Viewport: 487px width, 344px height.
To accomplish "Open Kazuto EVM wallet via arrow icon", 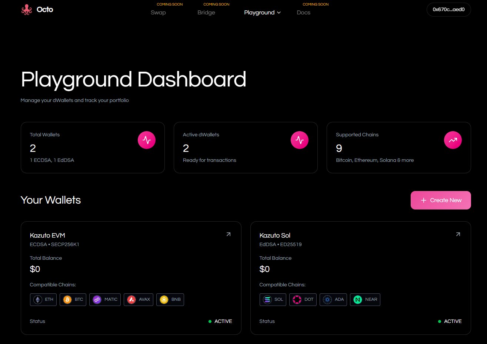I will pyautogui.click(x=229, y=234).
